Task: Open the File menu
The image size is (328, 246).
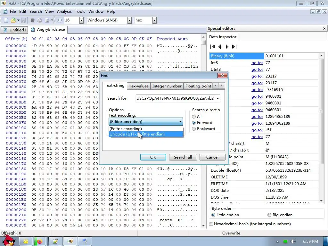Action: point(13,12)
